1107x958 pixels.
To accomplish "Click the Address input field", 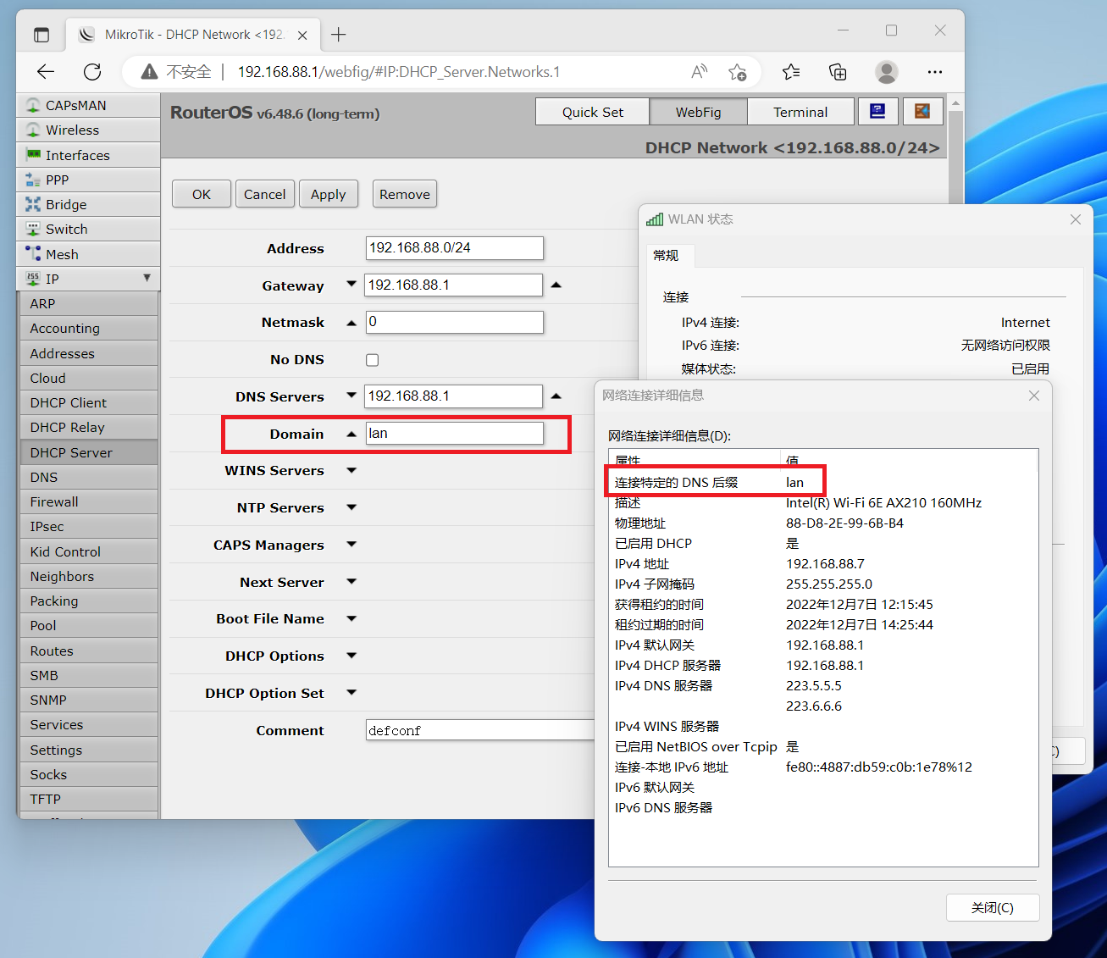I will 455,248.
